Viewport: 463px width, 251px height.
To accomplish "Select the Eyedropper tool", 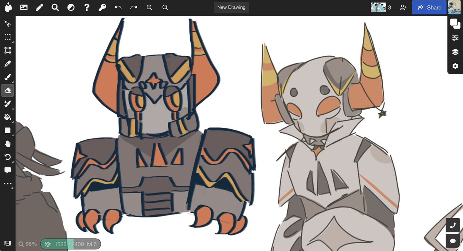I will coord(8,64).
